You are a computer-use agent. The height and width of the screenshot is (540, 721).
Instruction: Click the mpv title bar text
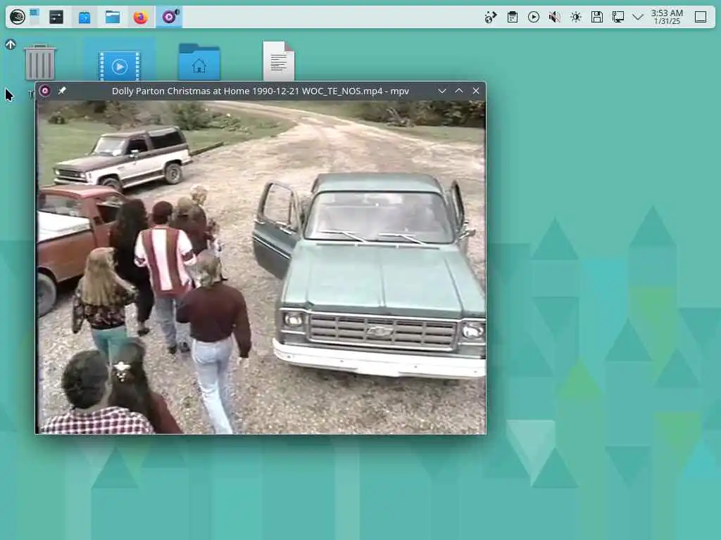point(261,91)
